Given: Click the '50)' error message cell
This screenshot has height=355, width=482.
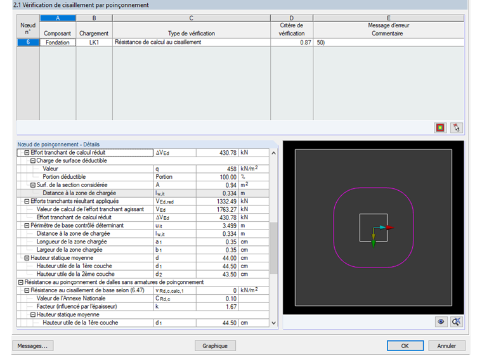Looking at the screenshot, I should pos(389,42).
